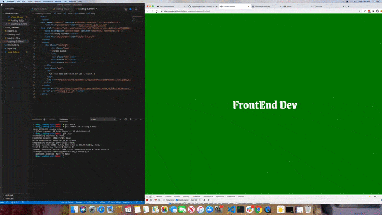Toggle Blocked Requests checkbox
382x215 pixels.
pos(255,203)
